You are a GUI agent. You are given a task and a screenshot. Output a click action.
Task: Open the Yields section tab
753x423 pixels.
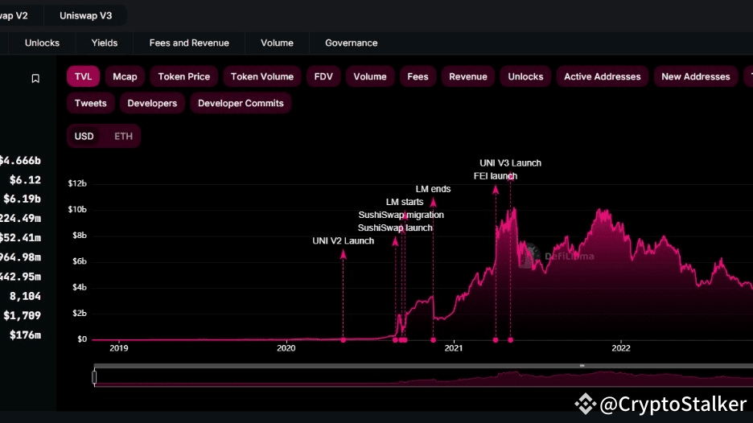pos(105,43)
